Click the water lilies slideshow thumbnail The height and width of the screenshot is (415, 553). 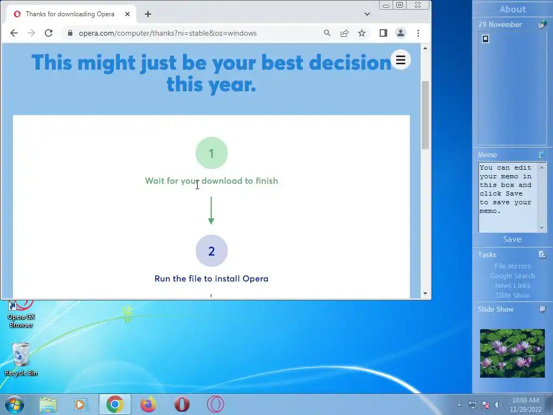(x=512, y=353)
